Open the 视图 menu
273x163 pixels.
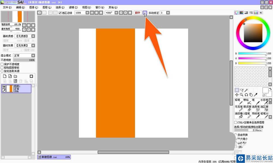87,7
